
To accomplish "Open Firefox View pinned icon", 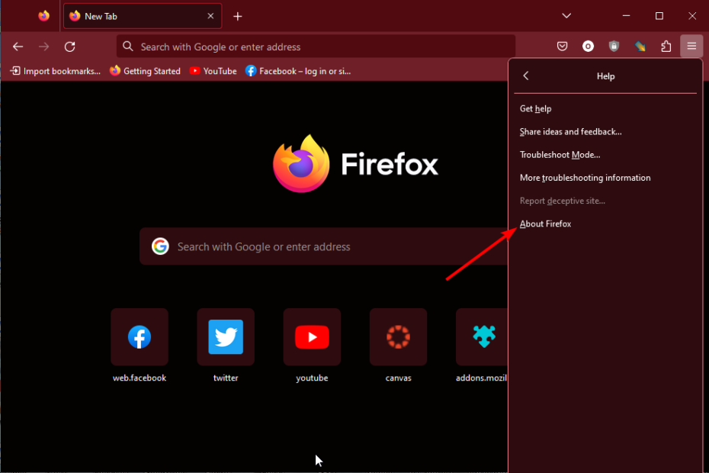I will 44,16.
